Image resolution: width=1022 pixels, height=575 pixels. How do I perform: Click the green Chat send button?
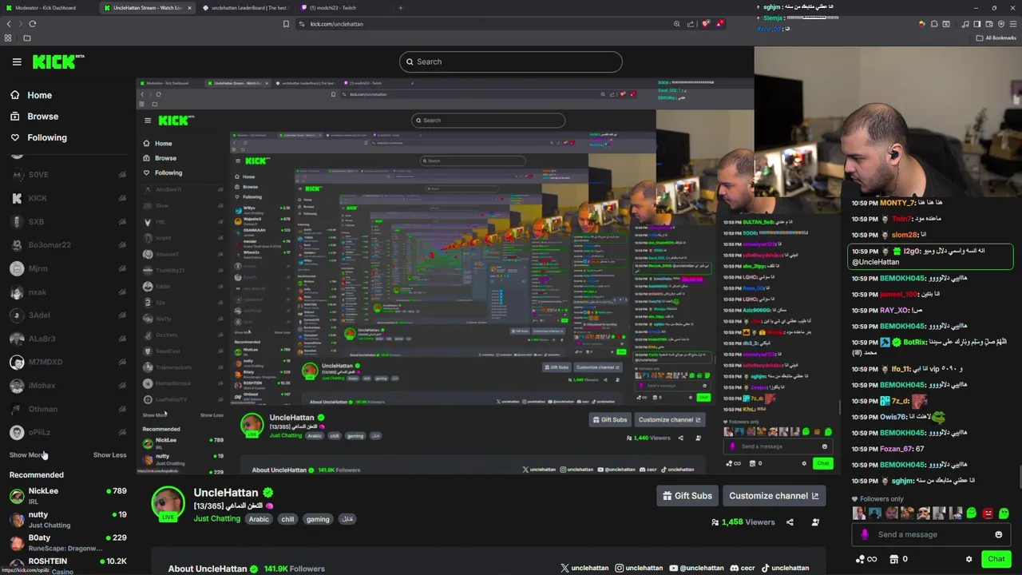pyautogui.click(x=996, y=559)
